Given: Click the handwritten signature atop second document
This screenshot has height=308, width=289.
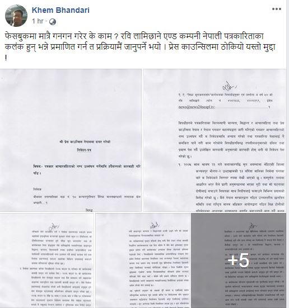Looking at the screenshot, I should [229, 86].
